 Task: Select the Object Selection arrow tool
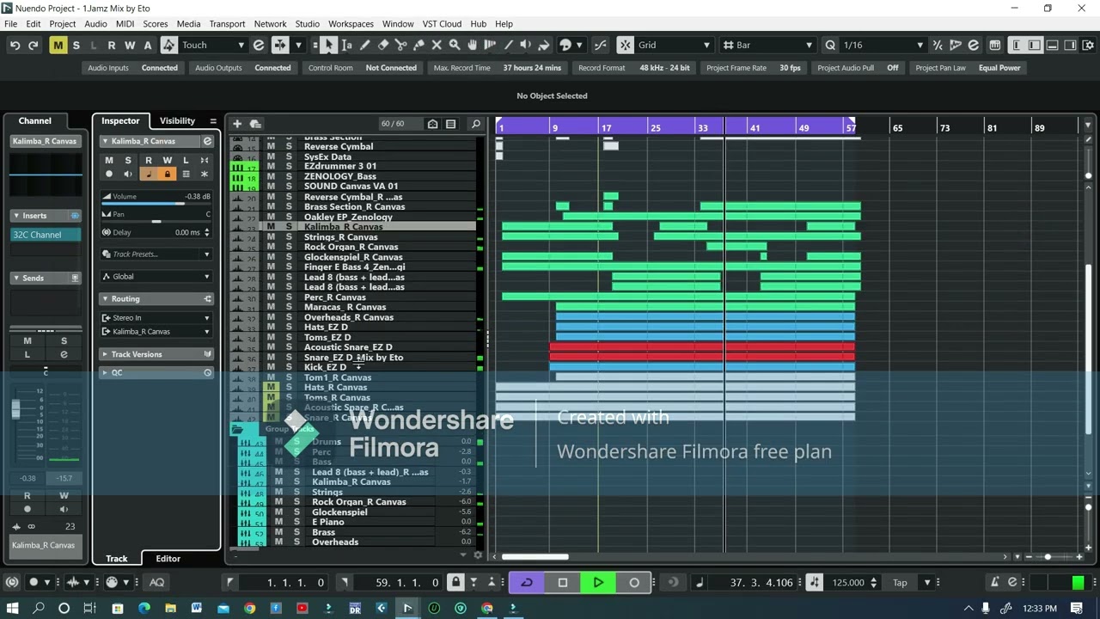point(328,46)
